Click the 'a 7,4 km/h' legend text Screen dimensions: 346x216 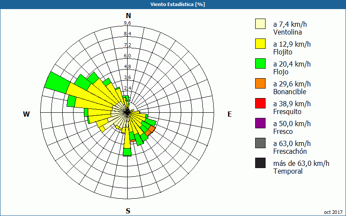coord(290,24)
